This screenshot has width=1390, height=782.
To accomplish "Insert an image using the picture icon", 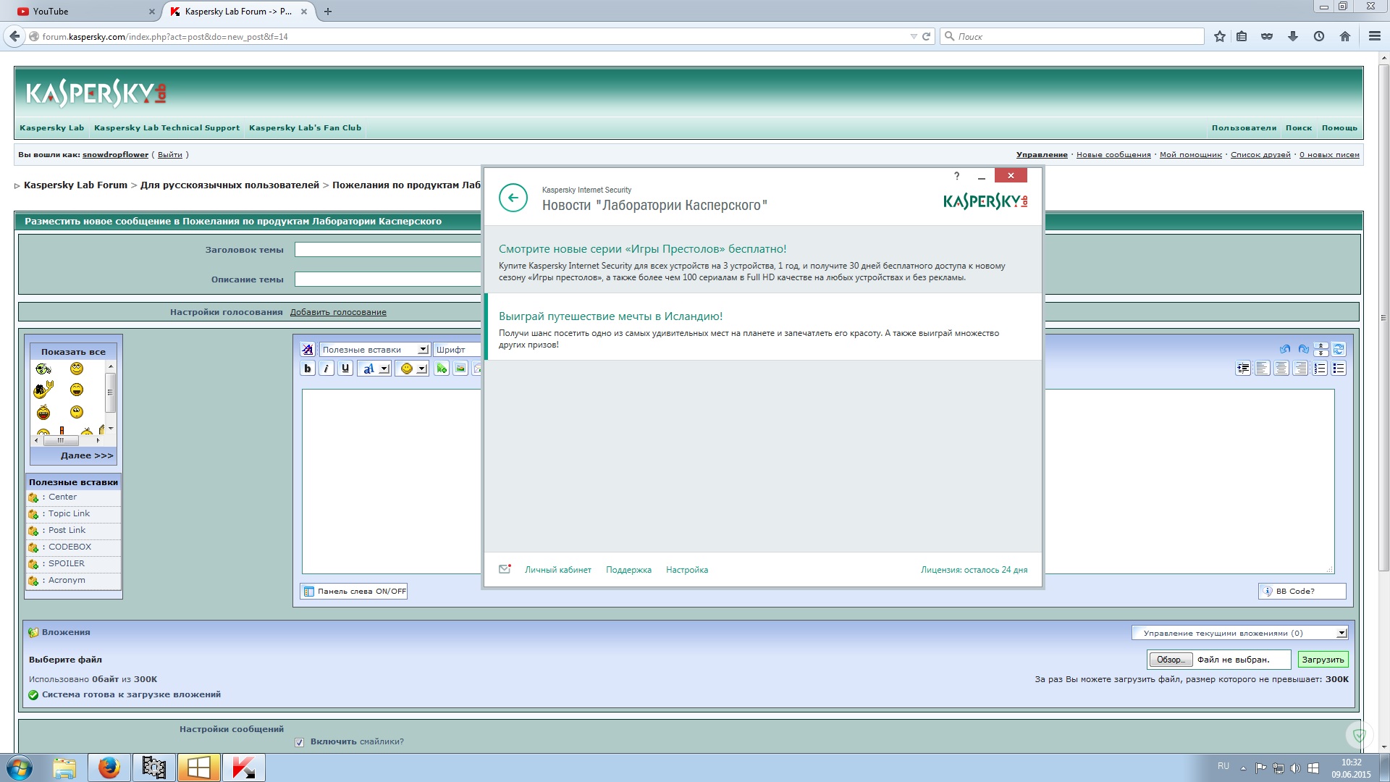I will tap(460, 369).
